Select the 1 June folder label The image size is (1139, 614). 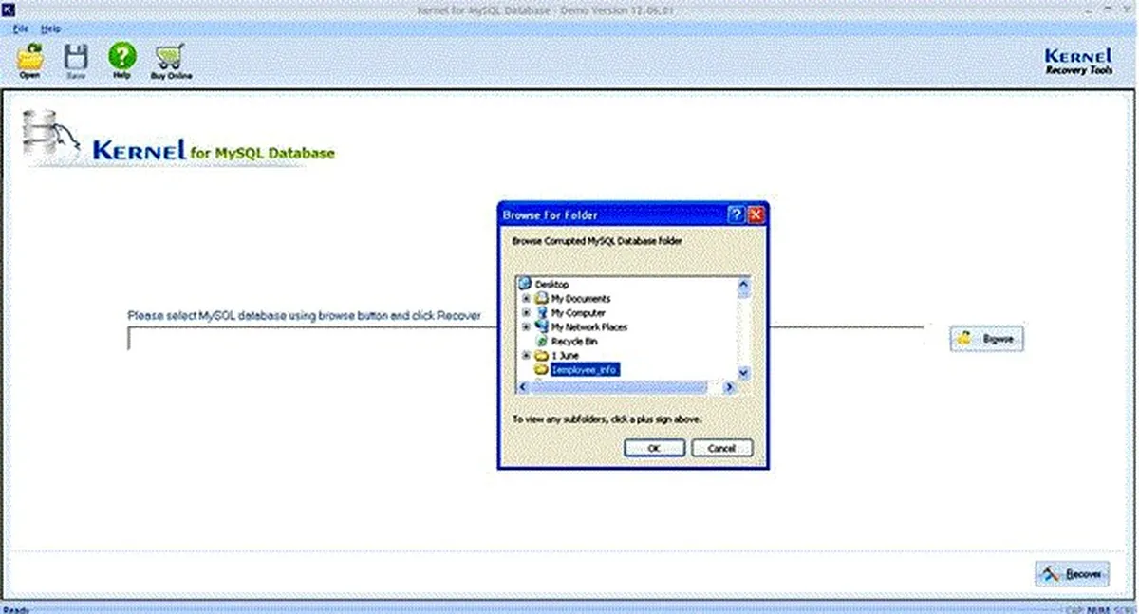[565, 355]
